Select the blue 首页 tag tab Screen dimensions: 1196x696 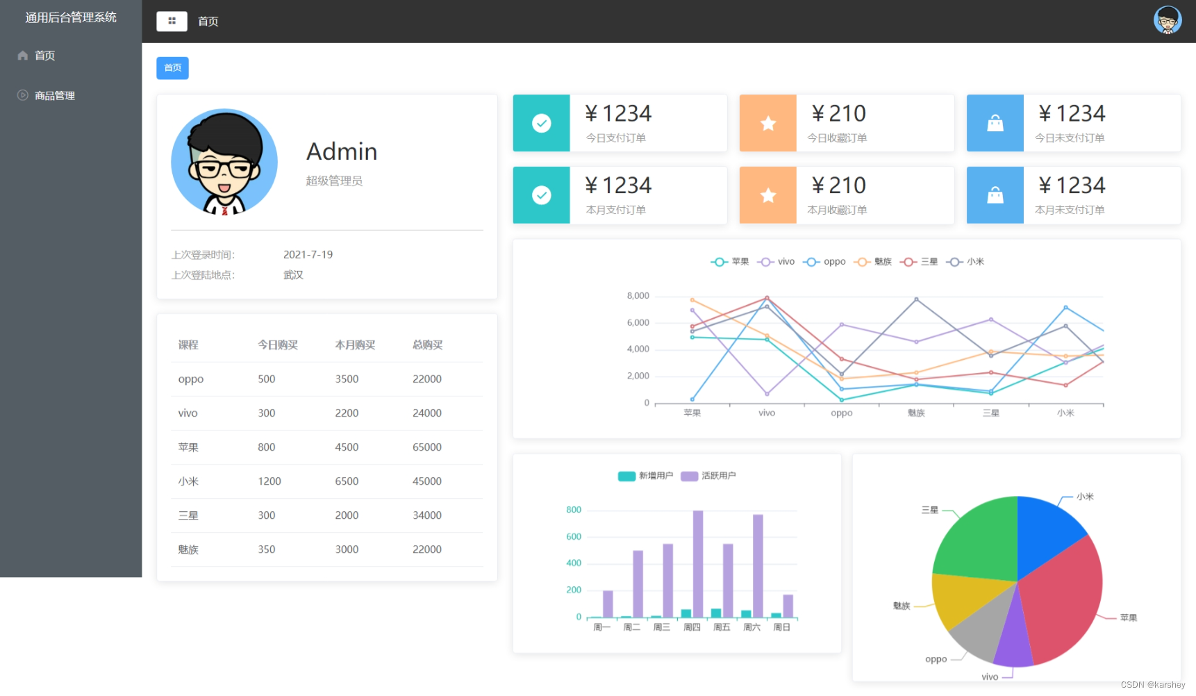point(172,68)
